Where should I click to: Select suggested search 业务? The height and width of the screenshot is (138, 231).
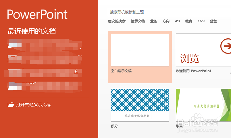point(154,21)
